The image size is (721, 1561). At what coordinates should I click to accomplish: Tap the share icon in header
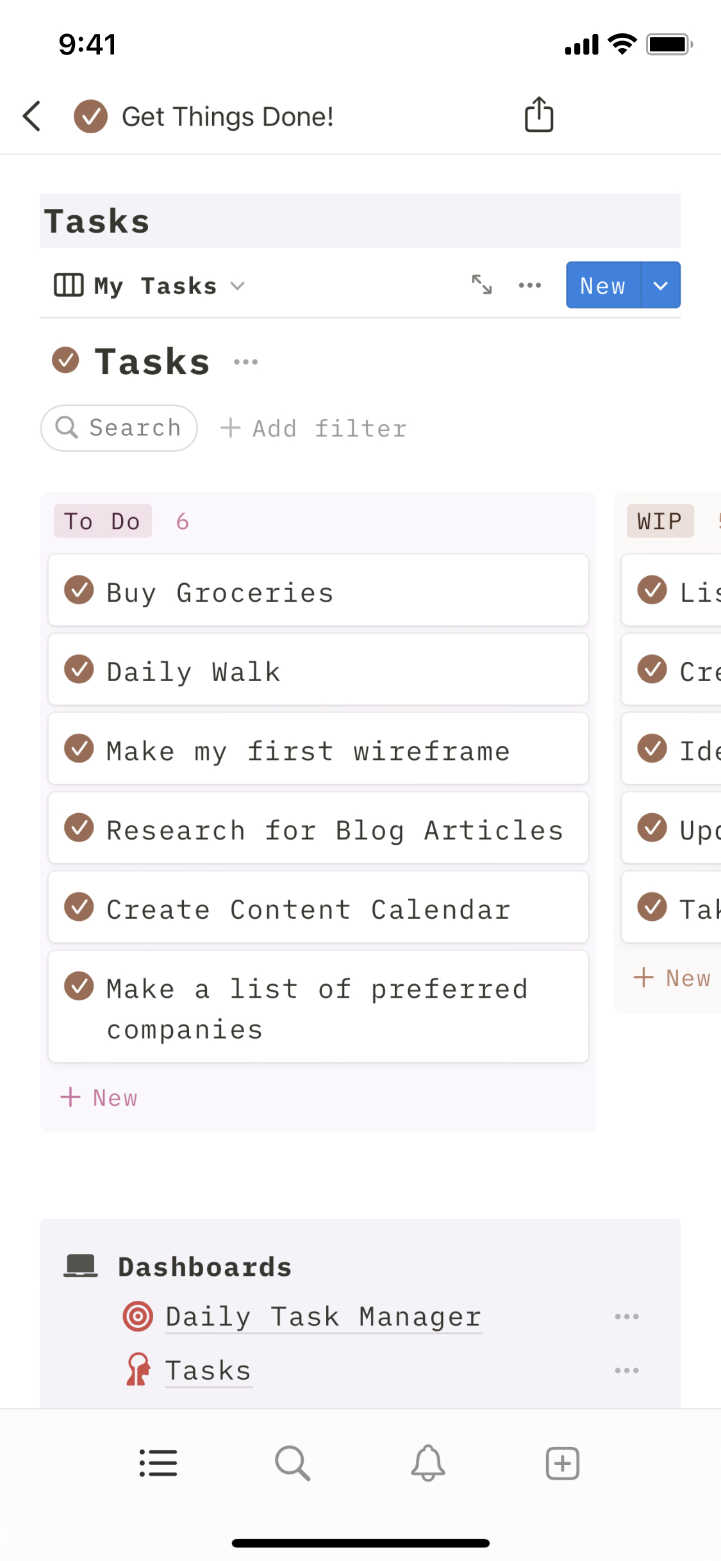click(538, 115)
